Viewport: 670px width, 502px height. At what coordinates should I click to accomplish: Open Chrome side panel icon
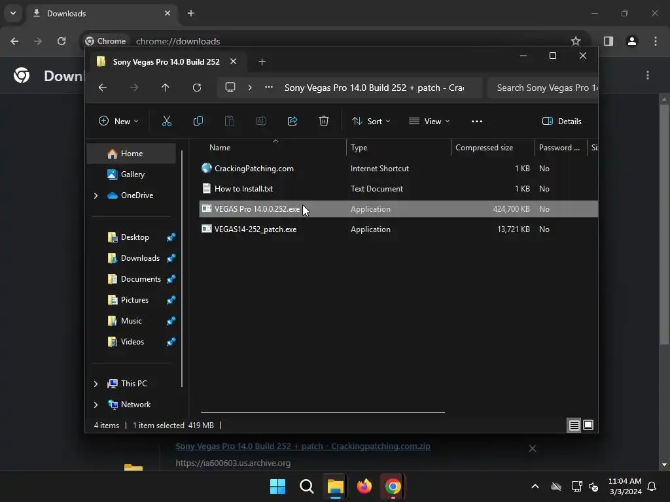pos(608,41)
